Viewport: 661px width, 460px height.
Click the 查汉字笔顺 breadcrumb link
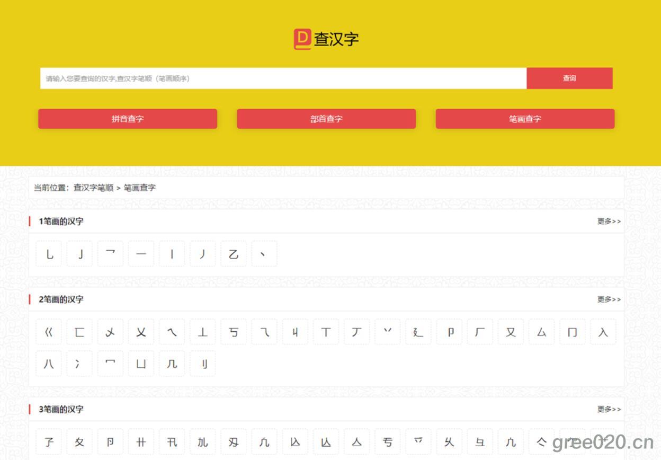(93, 188)
